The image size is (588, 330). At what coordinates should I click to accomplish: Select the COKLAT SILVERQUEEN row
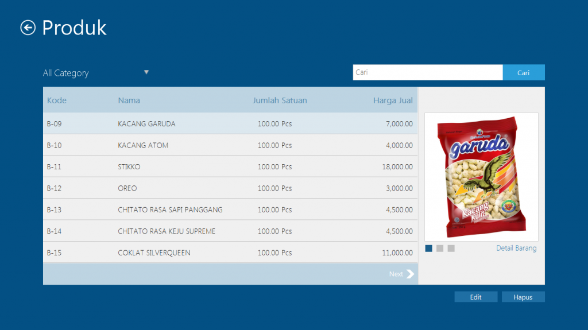tap(230, 253)
